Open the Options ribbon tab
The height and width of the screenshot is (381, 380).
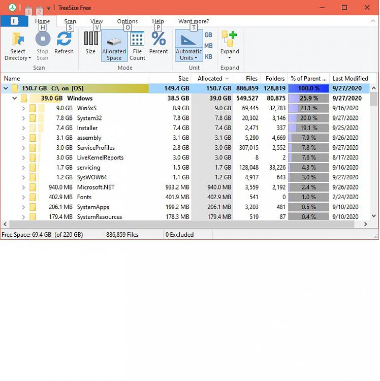point(128,21)
